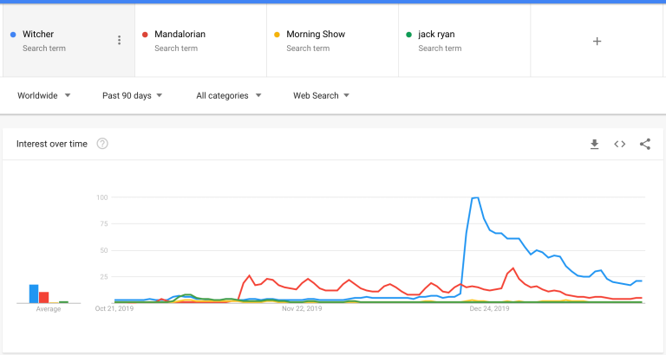Click the red Mandalorian color dot

tap(145, 35)
